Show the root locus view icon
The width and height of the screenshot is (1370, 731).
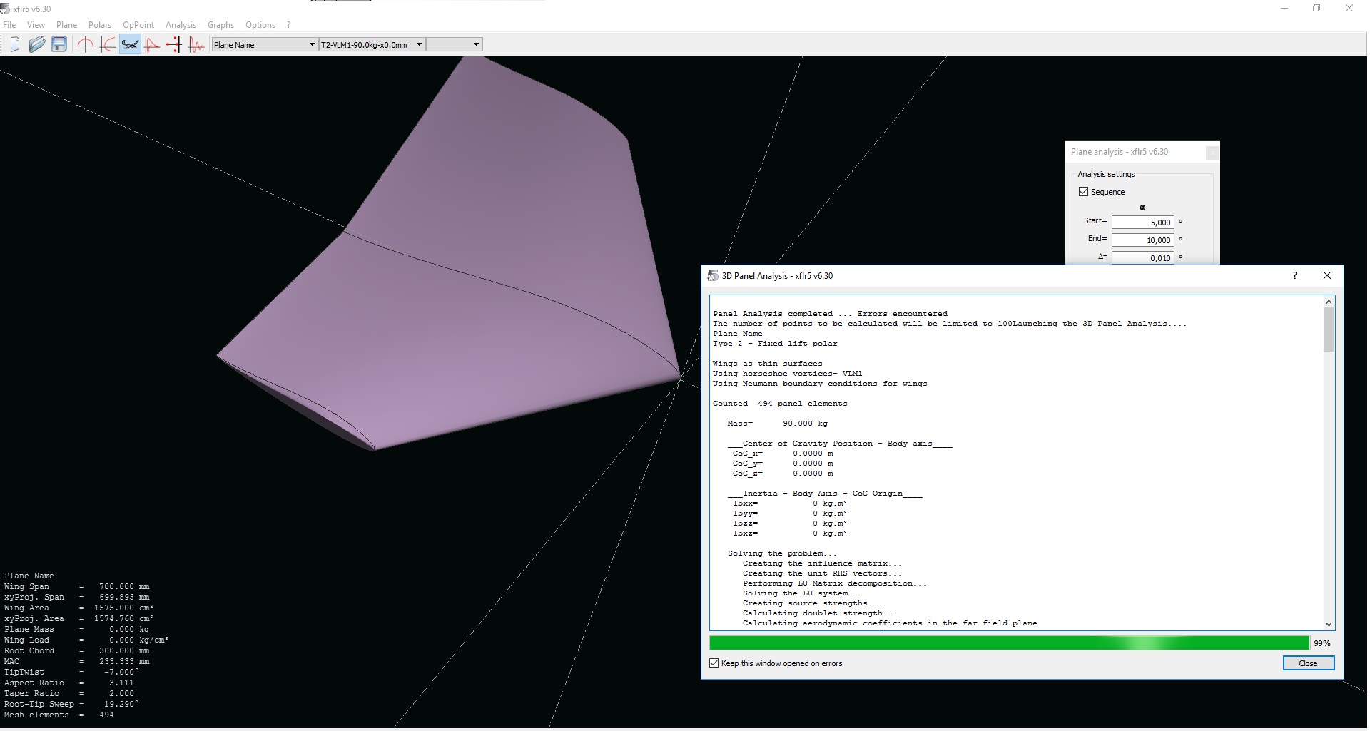coord(173,45)
